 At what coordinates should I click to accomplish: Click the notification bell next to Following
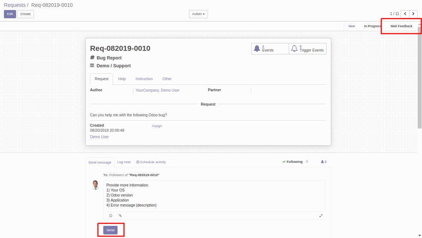click(307, 161)
